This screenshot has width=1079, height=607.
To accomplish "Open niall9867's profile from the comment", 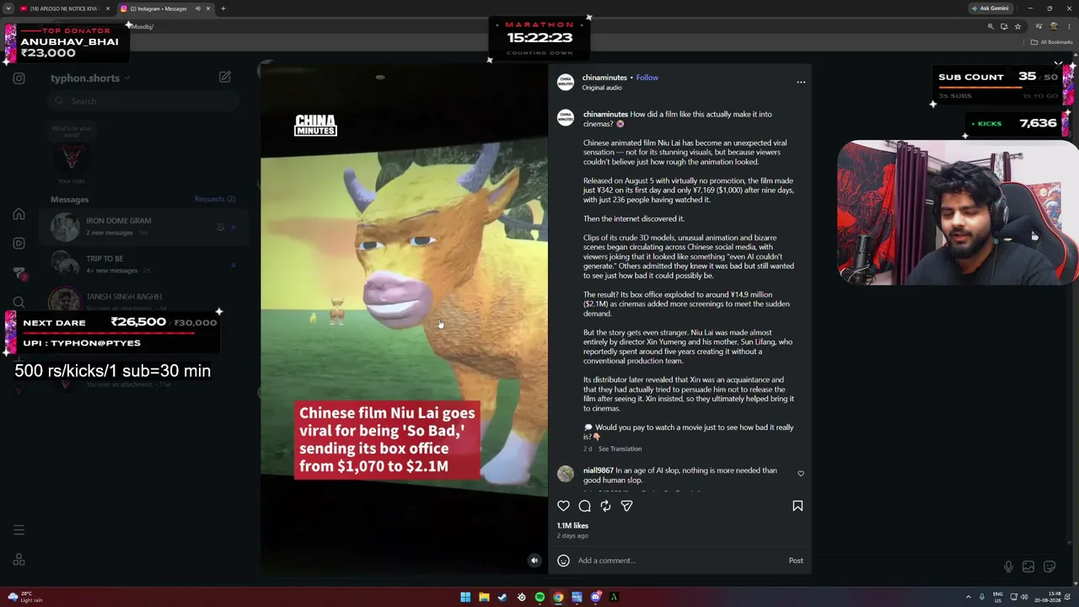I will tap(598, 470).
